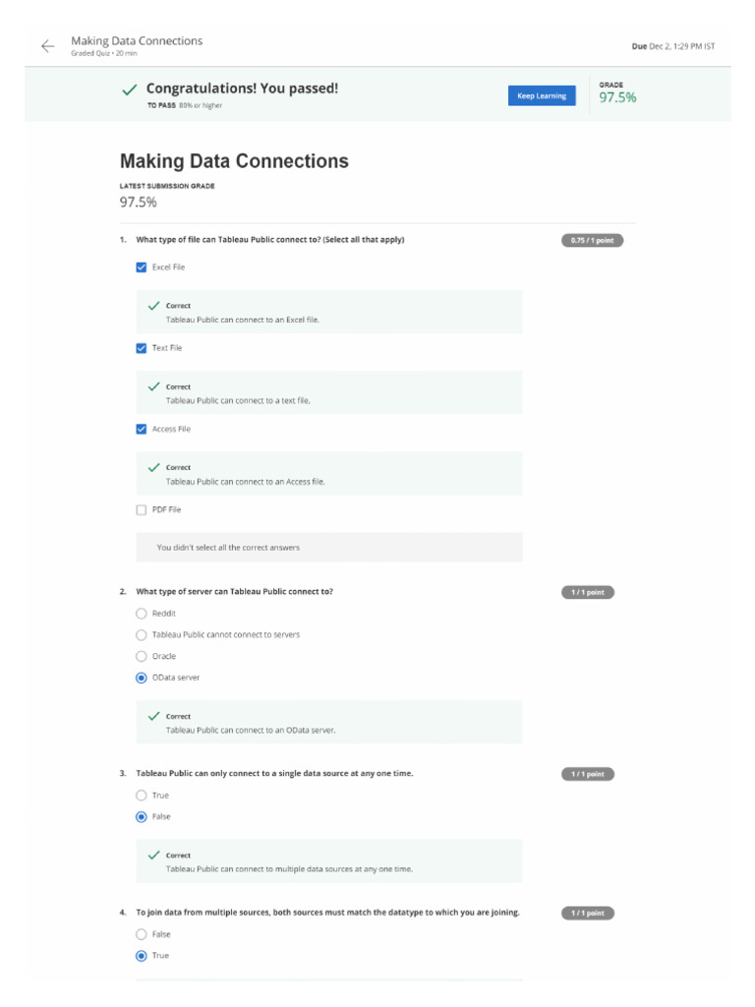Click the Making Data Connections header title
Screen dimensions: 755x1007
click(x=137, y=40)
